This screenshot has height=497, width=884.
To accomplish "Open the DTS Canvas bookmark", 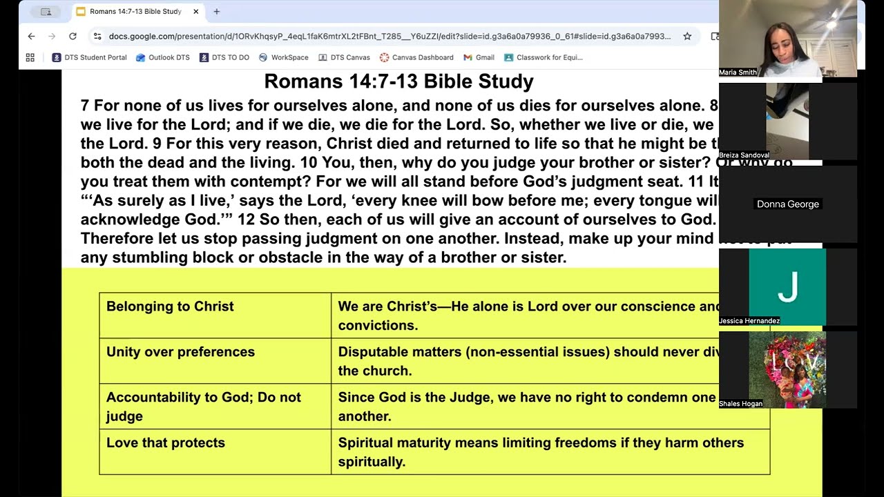I will 344,57.
